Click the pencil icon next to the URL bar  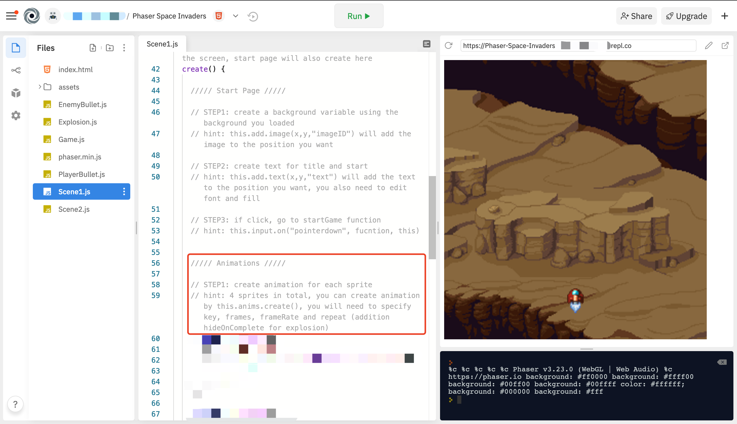[x=709, y=45]
